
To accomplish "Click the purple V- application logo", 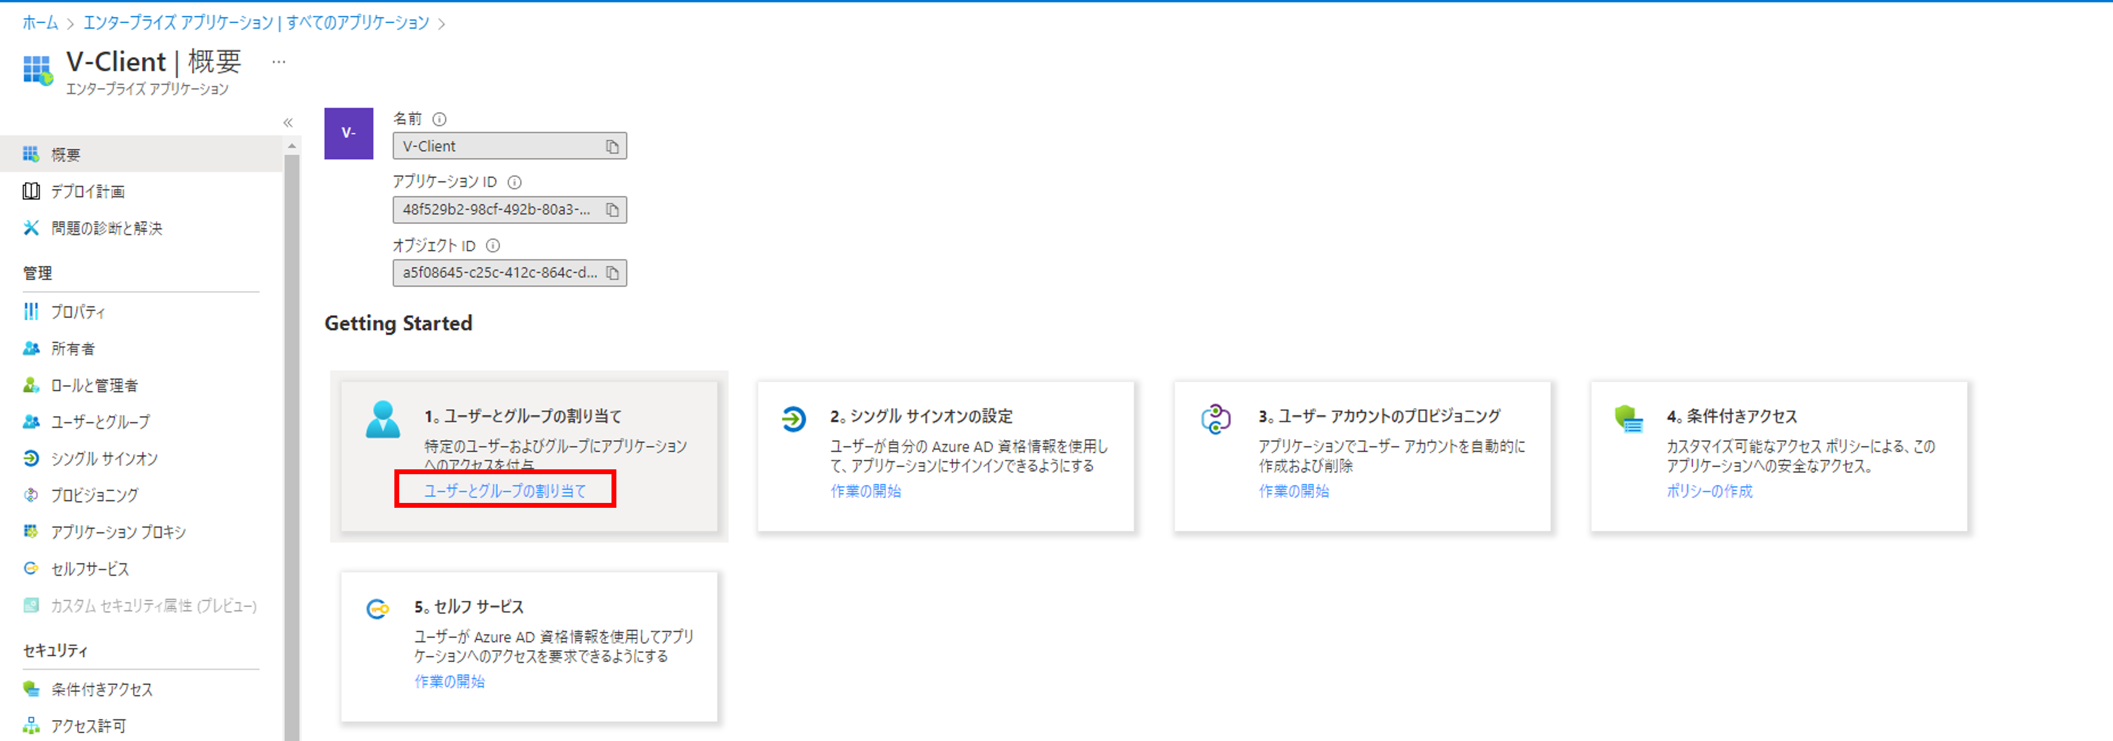I will [x=349, y=133].
